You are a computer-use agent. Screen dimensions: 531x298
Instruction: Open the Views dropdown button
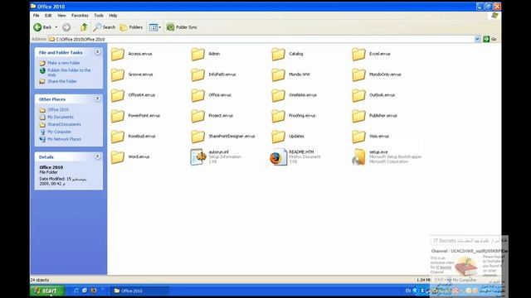coord(155,27)
